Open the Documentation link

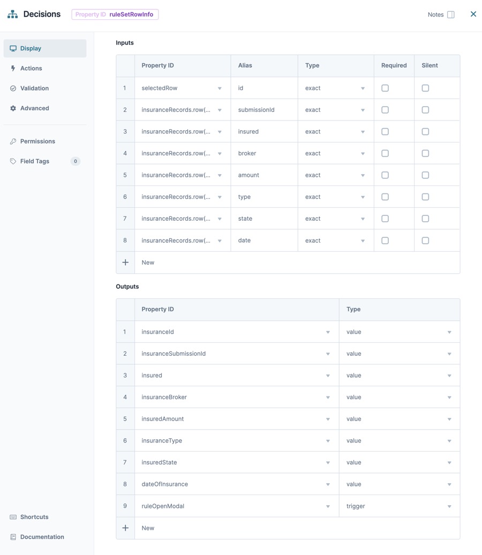(45, 537)
